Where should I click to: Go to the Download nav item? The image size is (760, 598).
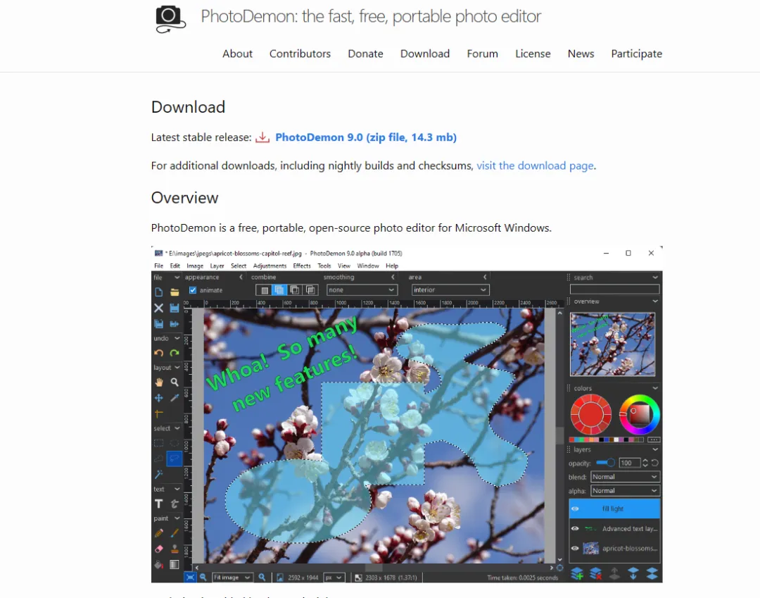click(425, 54)
